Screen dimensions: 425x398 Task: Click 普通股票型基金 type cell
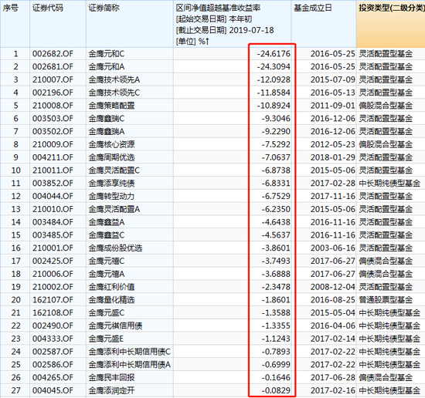pyautogui.click(x=386, y=300)
